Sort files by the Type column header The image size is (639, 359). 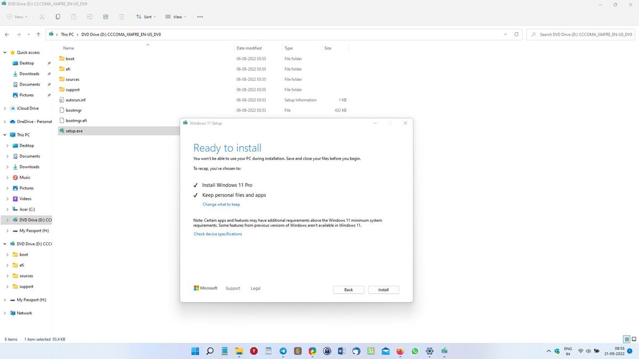(x=289, y=48)
